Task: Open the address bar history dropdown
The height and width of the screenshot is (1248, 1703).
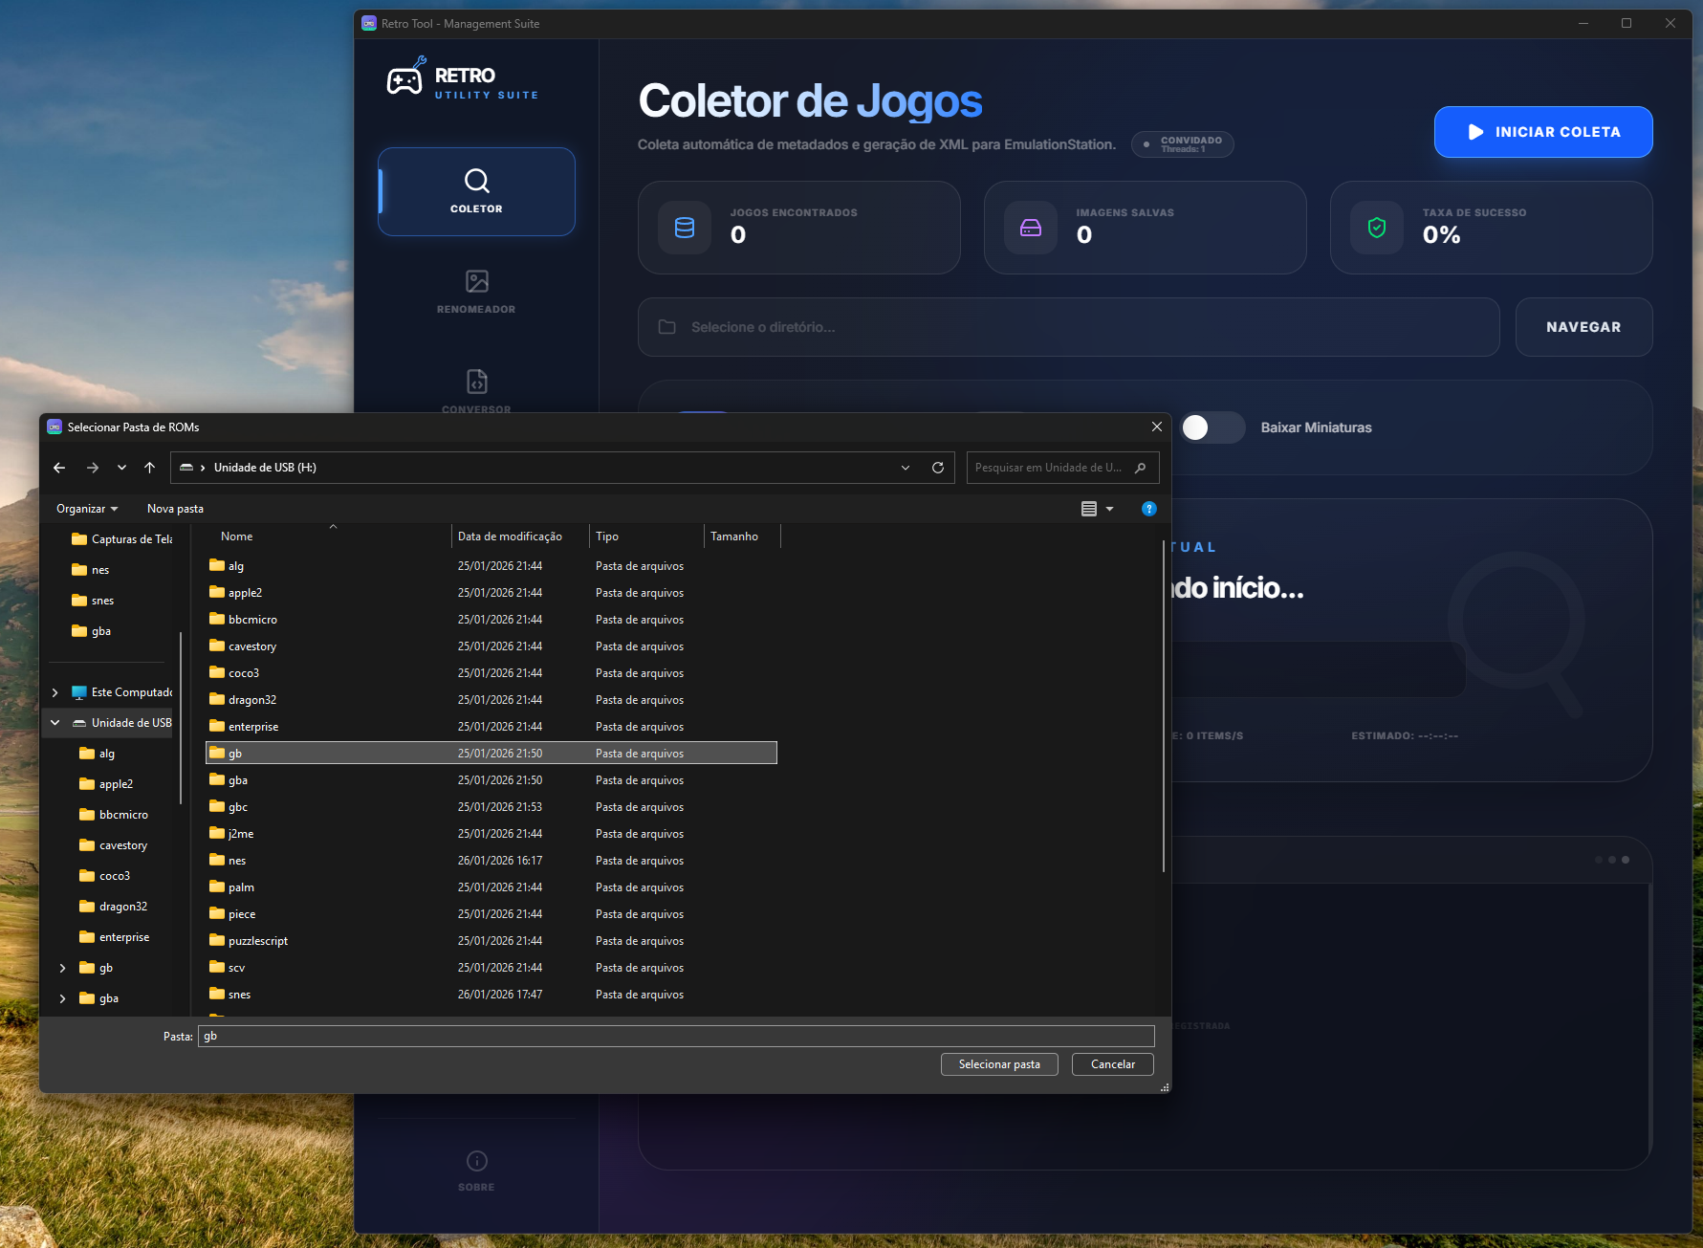Action: [x=905, y=468]
